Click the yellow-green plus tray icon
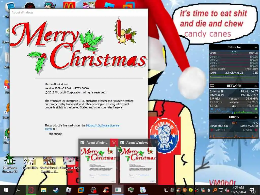260x195 pixels. point(190,190)
